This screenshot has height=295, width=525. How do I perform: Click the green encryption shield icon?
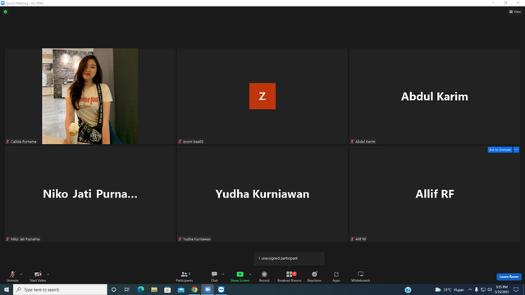pyautogui.click(x=6, y=11)
